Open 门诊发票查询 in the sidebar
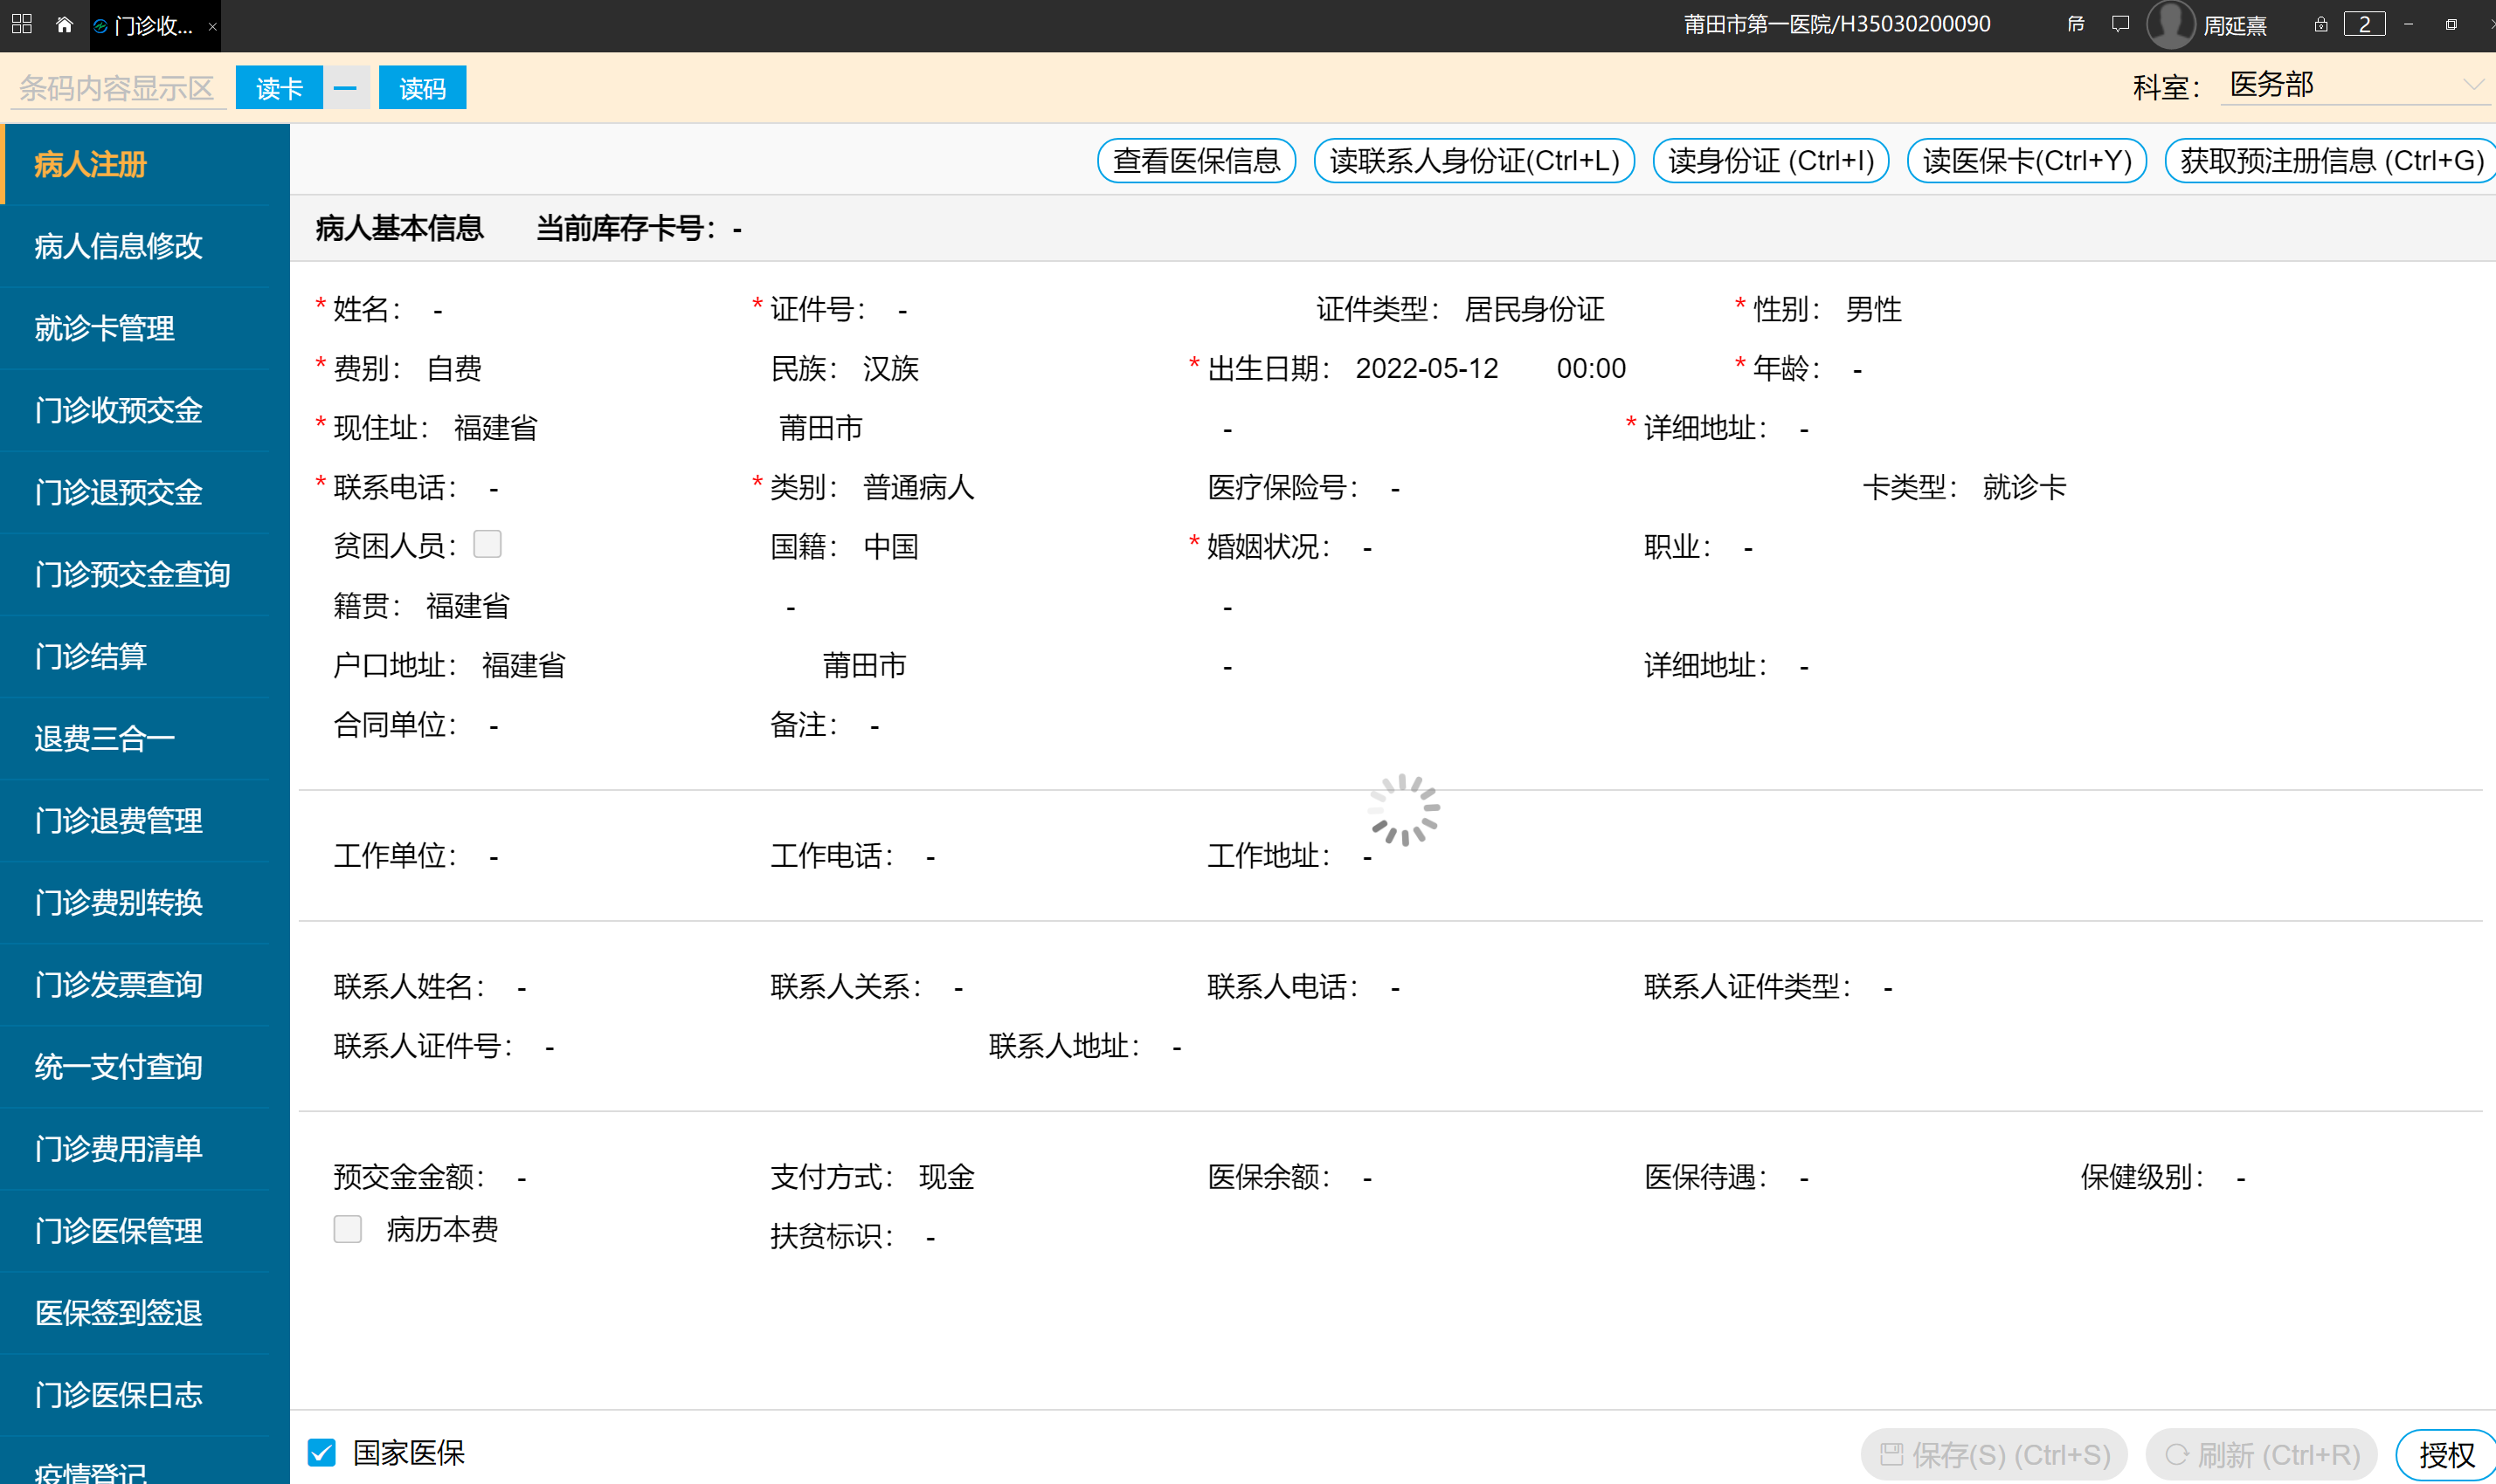The height and width of the screenshot is (1484, 2496). (145, 984)
